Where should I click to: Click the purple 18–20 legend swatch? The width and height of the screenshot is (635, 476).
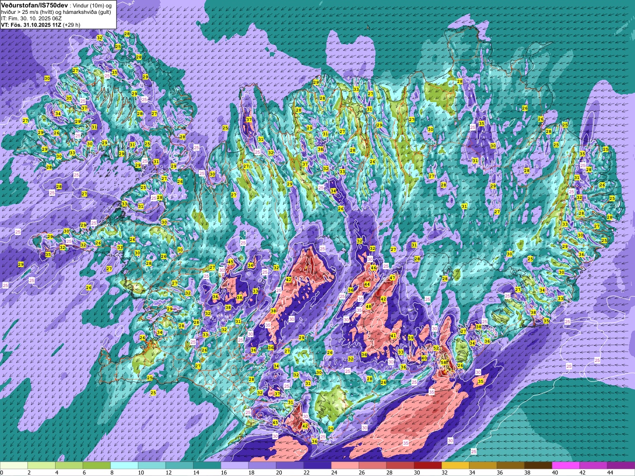[x=262, y=466]
